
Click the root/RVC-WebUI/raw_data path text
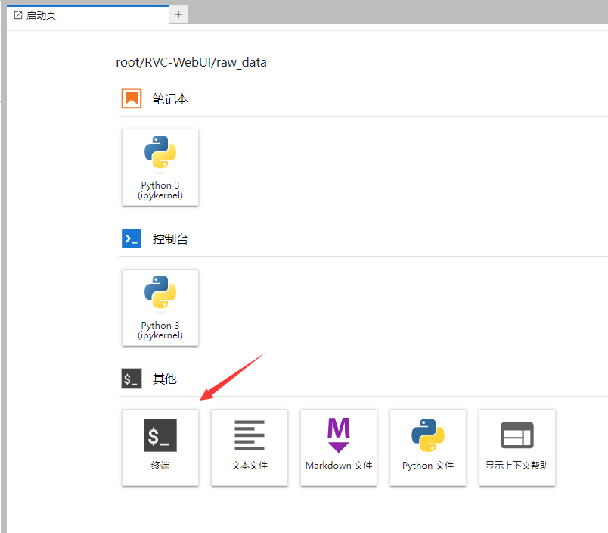click(191, 62)
